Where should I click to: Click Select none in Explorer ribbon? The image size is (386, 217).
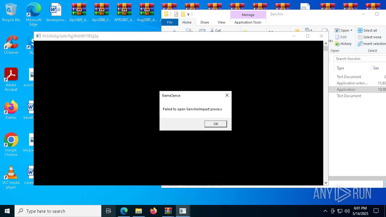coord(369,37)
